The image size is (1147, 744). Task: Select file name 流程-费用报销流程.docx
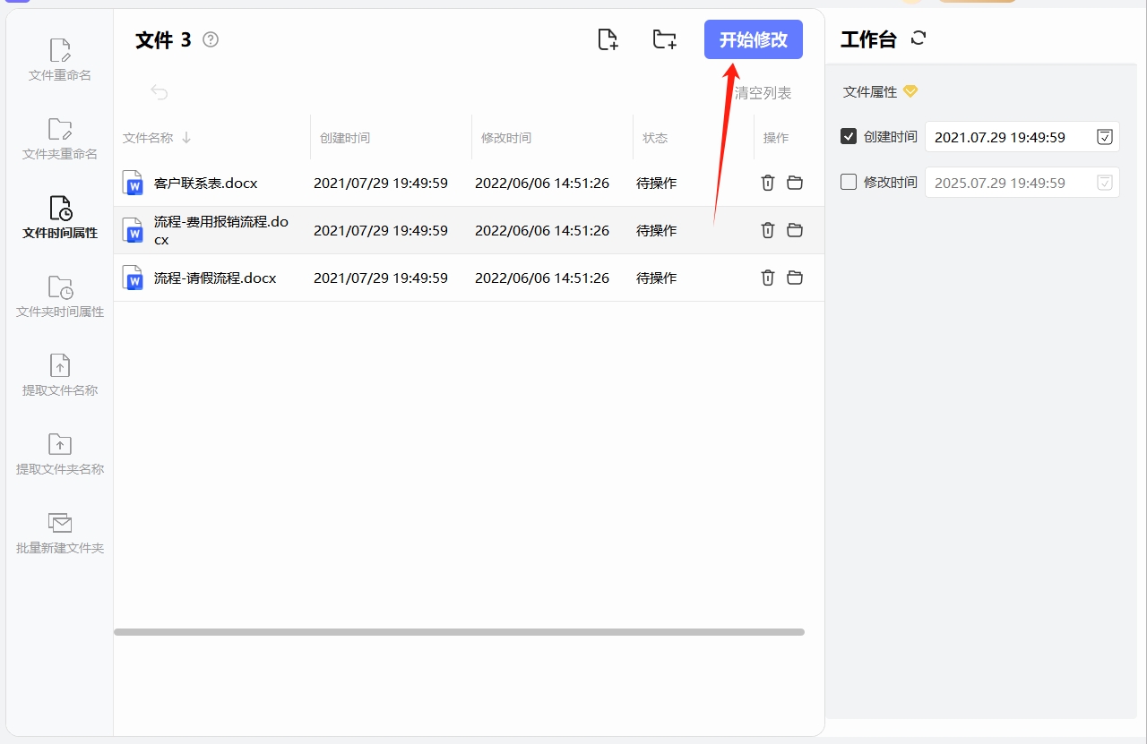click(x=221, y=230)
